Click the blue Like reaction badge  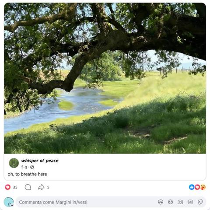(x=192, y=187)
